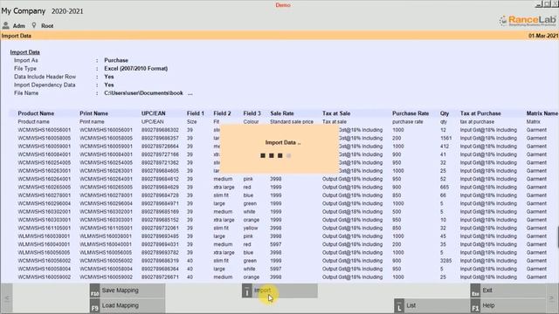
Task: Click the Qty cell 665
Action: click(445, 188)
